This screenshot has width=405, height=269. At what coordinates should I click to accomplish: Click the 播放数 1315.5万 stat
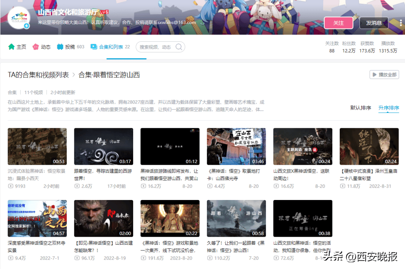point(388,47)
